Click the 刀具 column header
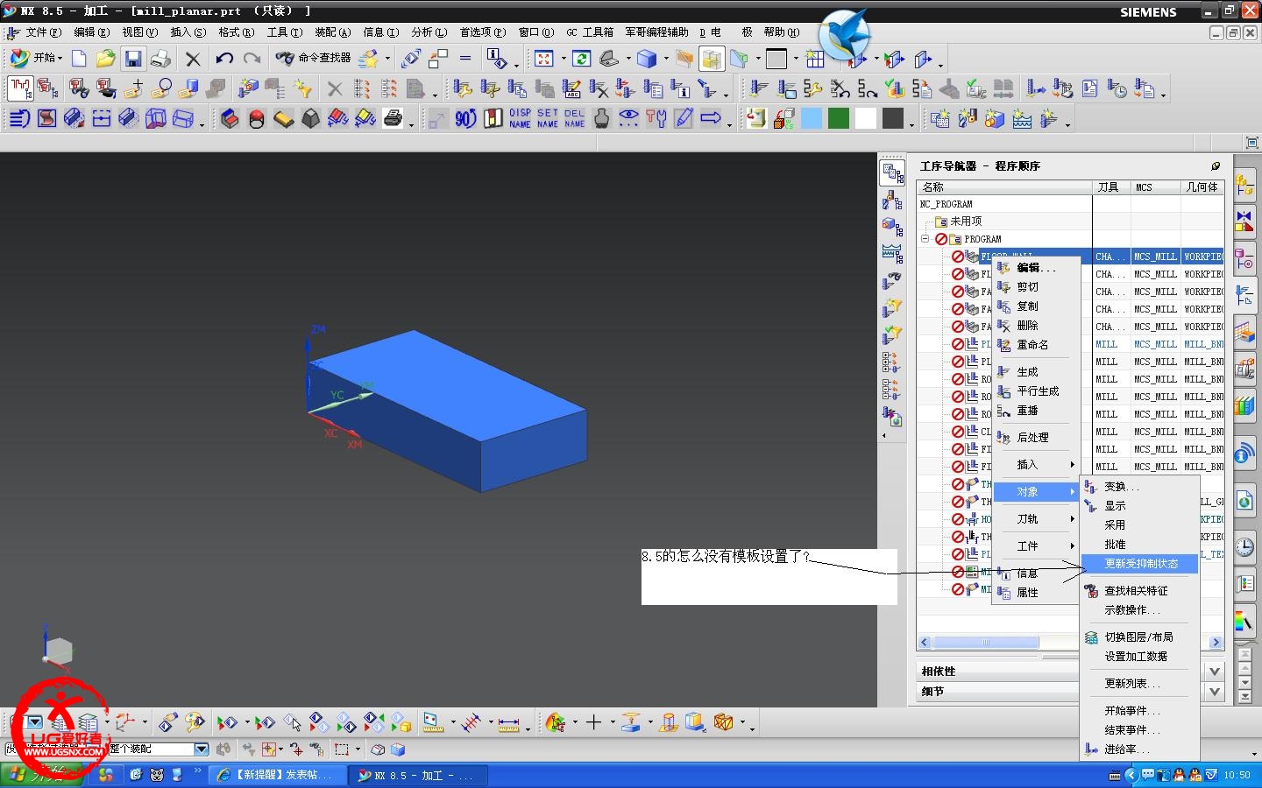This screenshot has height=788, width=1262. coord(1111,186)
